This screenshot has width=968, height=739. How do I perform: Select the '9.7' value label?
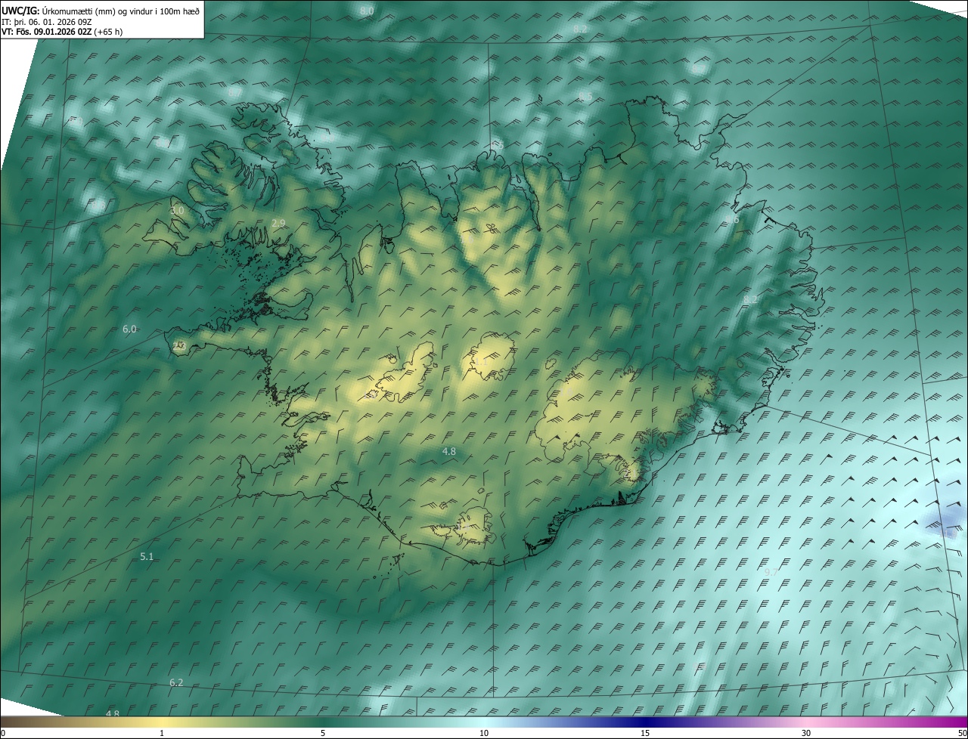(771, 573)
